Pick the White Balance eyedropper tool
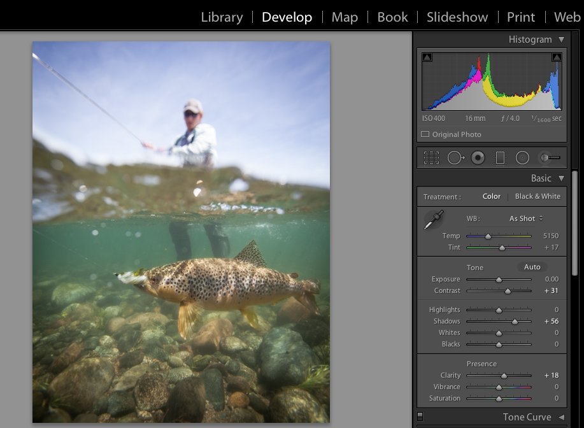Viewport: 584px width, 428px height. 434,219
